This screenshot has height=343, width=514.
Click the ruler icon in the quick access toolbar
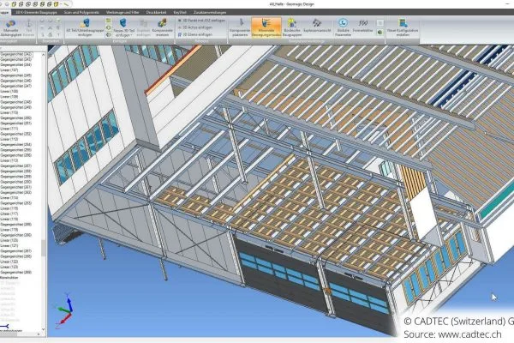click(66, 4)
